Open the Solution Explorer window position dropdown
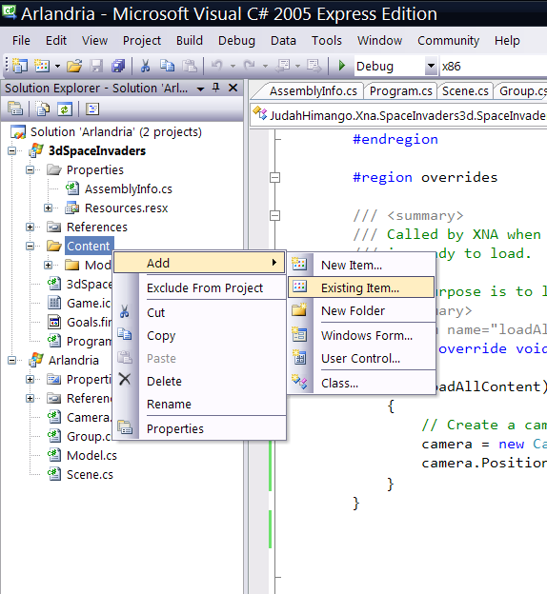547x594 pixels. point(200,89)
